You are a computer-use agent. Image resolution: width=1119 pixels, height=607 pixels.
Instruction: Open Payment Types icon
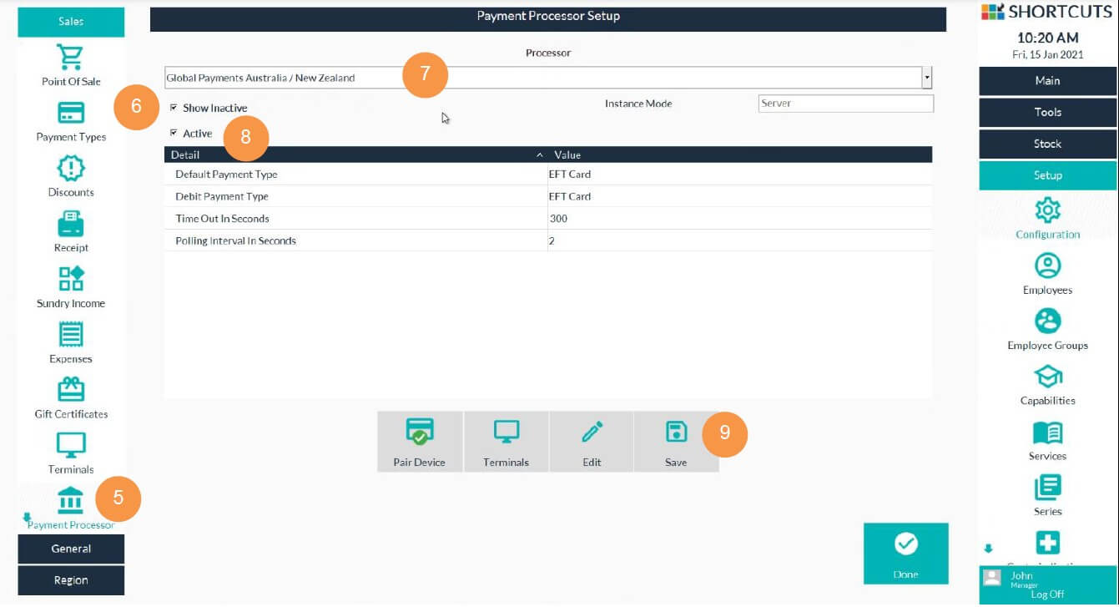71,113
